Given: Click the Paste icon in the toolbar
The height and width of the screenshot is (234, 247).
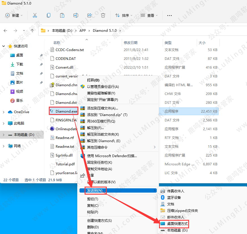Looking at the screenshot, I should (x=62, y=15).
